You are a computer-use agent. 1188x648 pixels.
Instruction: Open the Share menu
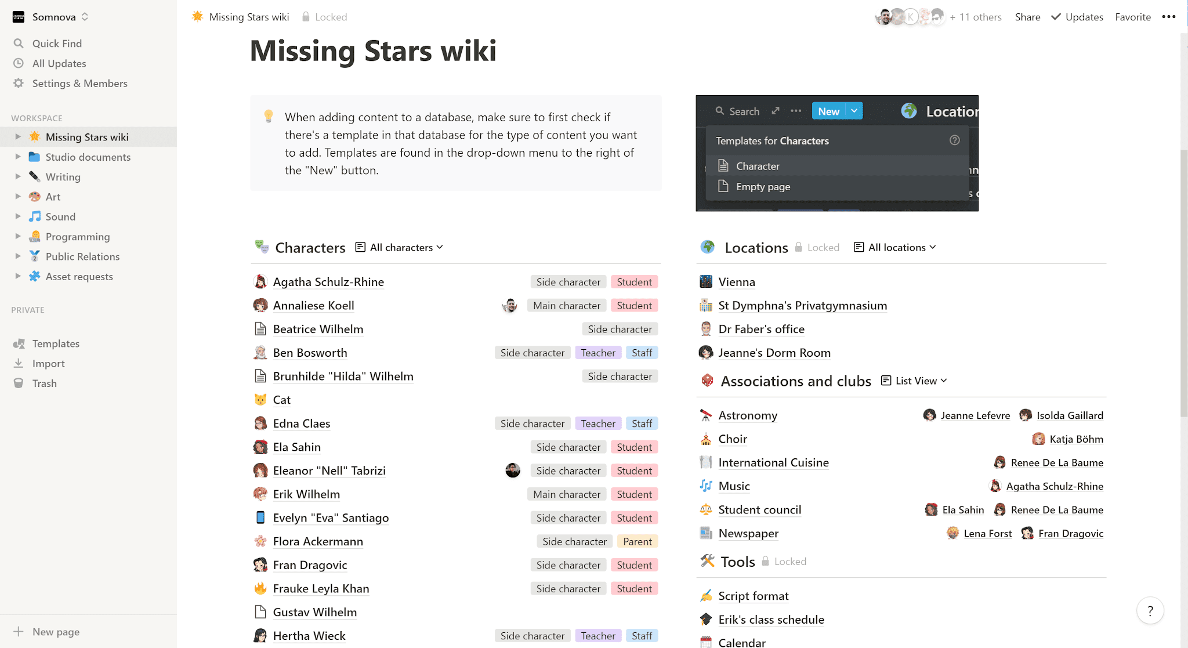(x=1027, y=17)
